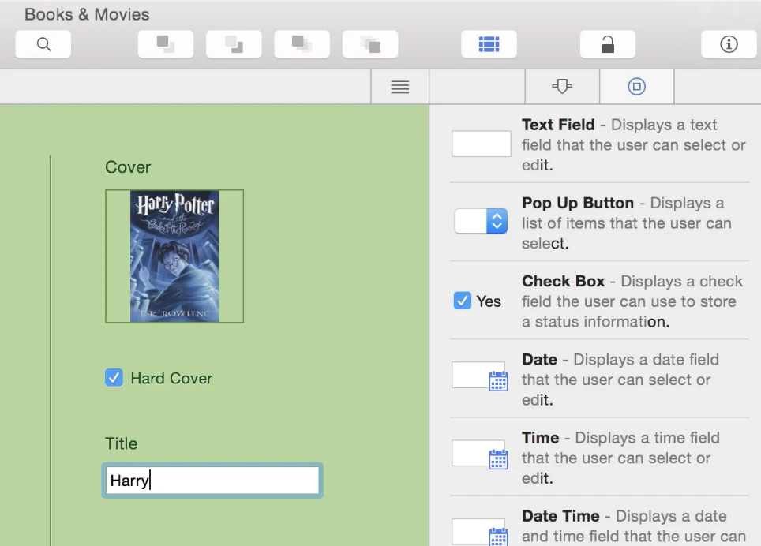761x546 pixels.
Task: Click the Title label above the field
Action: tap(122, 443)
